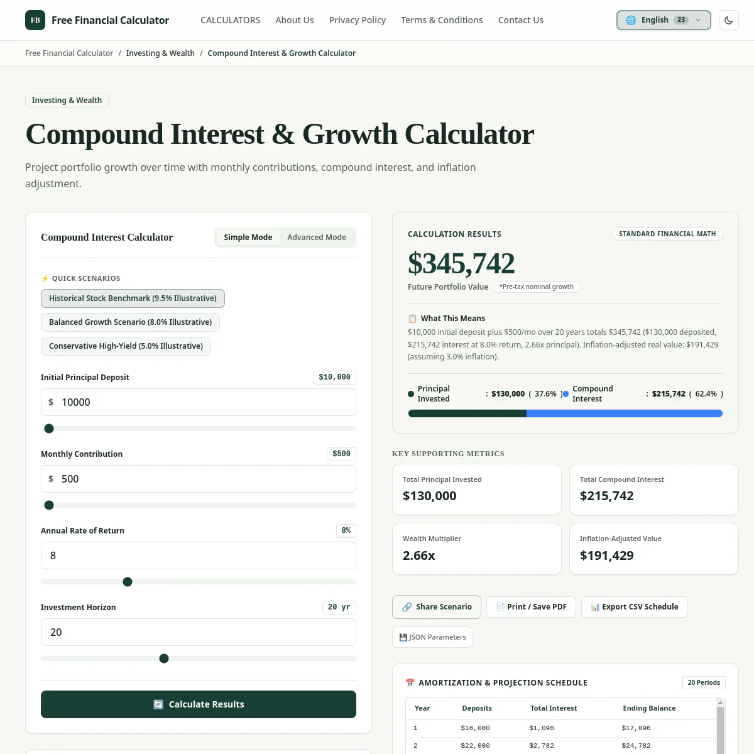Image resolution: width=754 pixels, height=754 pixels.
Task: Click the Total Compound Interest card
Action: 654,489
